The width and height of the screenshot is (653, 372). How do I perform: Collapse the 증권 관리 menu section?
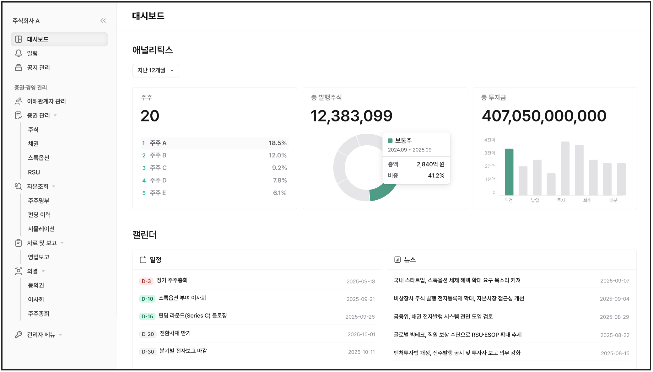55,115
